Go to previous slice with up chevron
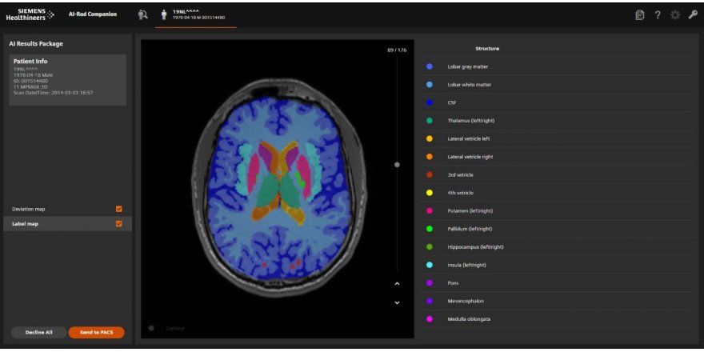Image resolution: width=704 pixels, height=352 pixels. [397, 284]
